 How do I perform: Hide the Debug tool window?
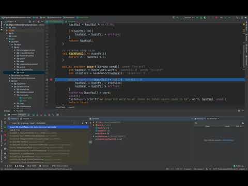[x=243, y=111]
